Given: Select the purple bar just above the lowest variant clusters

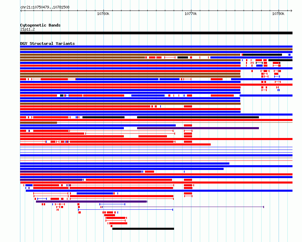Looking at the screenshot, I should click(92, 202).
